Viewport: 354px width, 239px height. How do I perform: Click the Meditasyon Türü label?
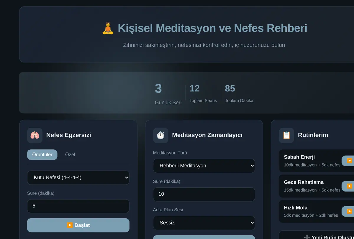170,153
